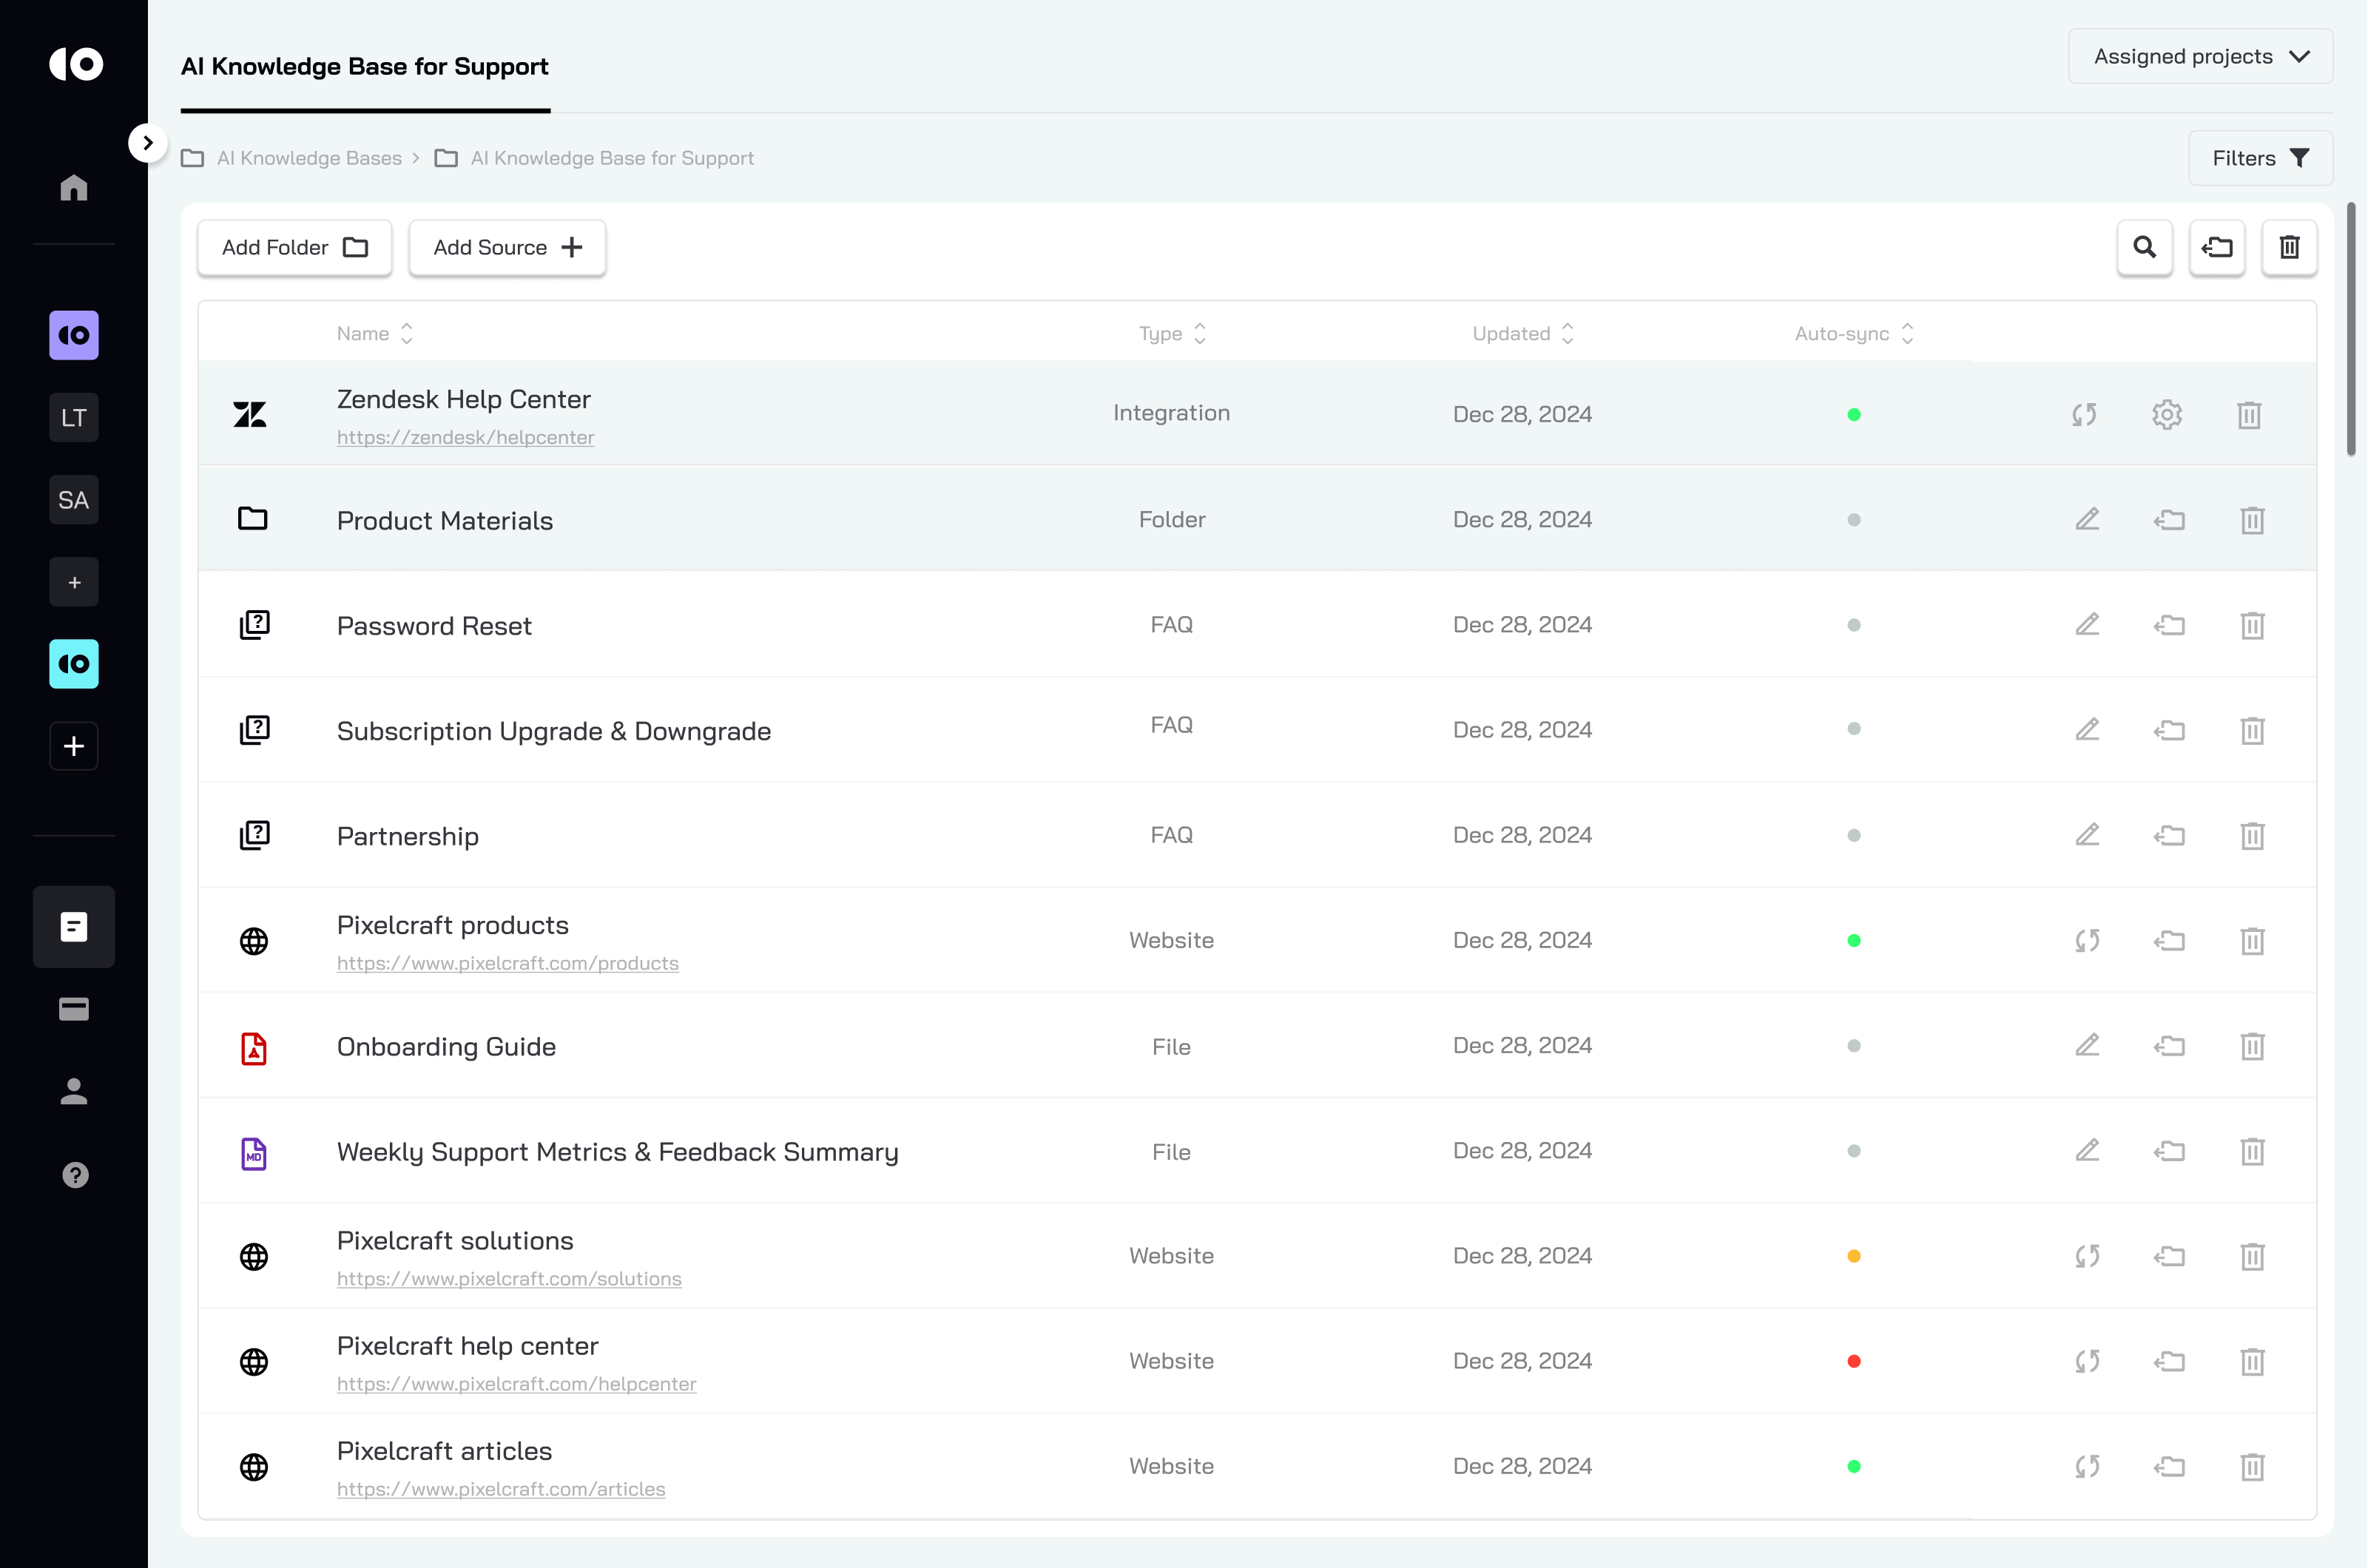Open the Assigned projects dropdown
2368x1568 pixels.
pos(2199,57)
